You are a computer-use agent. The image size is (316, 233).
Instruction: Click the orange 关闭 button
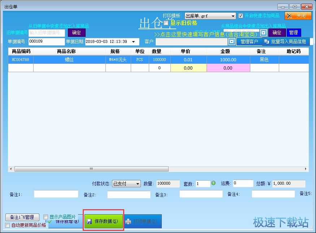298,16
